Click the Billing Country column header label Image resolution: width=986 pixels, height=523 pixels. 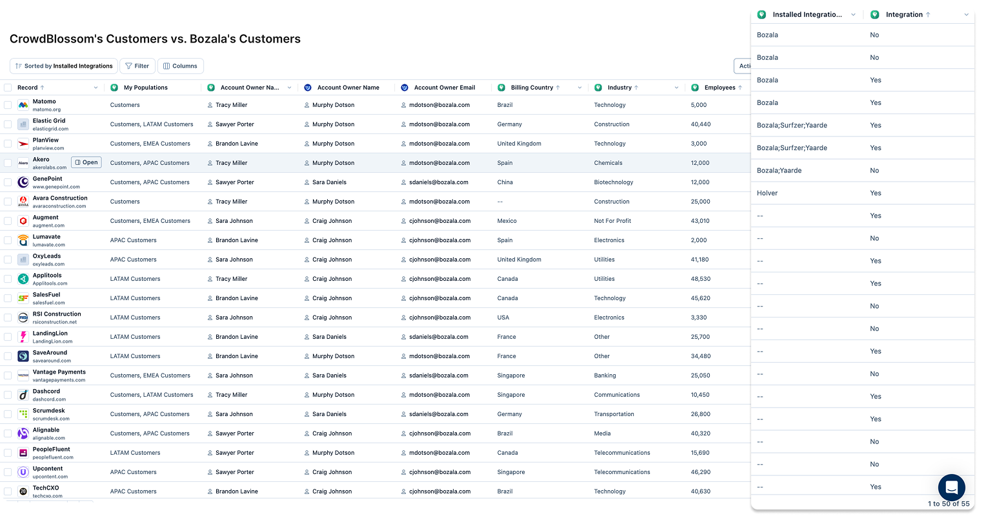click(532, 88)
